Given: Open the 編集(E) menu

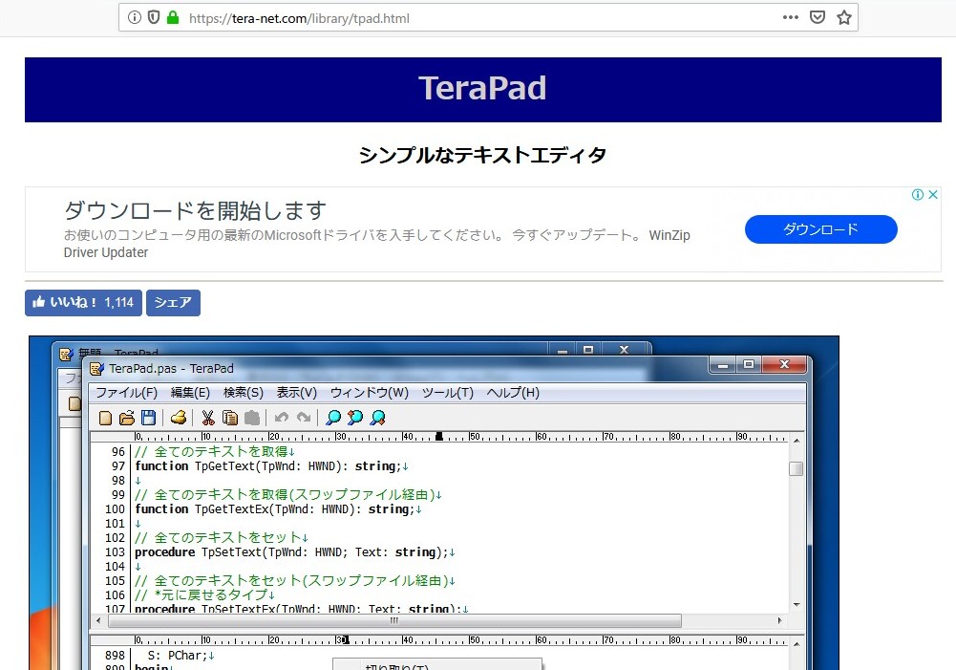Looking at the screenshot, I should coord(190,393).
